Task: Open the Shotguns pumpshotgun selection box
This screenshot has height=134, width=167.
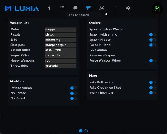Action: (60, 45)
